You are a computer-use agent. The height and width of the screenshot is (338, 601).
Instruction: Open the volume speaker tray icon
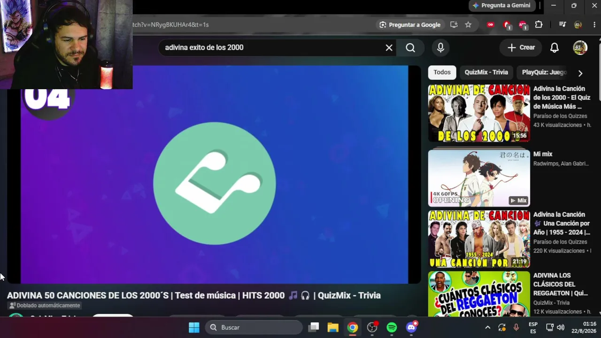pyautogui.click(x=561, y=328)
